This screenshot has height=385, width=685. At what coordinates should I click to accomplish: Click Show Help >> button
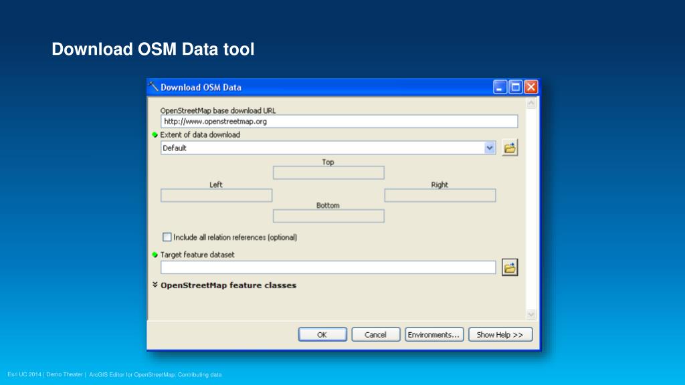pyautogui.click(x=500, y=335)
